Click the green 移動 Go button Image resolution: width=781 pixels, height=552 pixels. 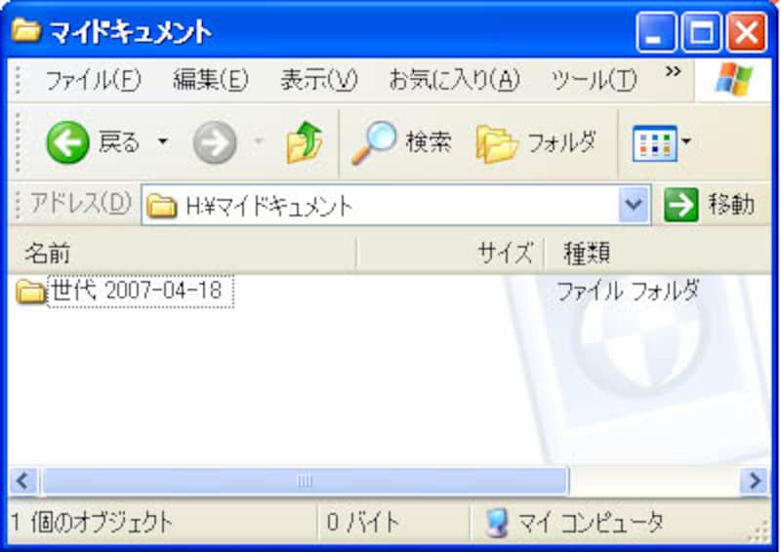click(710, 205)
